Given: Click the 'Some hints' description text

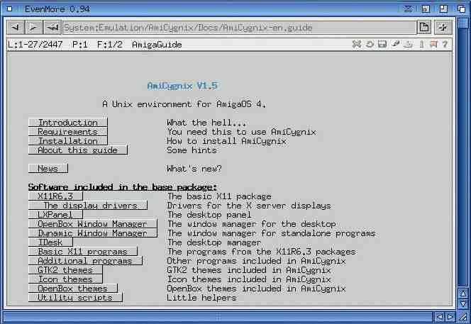Looking at the screenshot, I should click(192, 150).
